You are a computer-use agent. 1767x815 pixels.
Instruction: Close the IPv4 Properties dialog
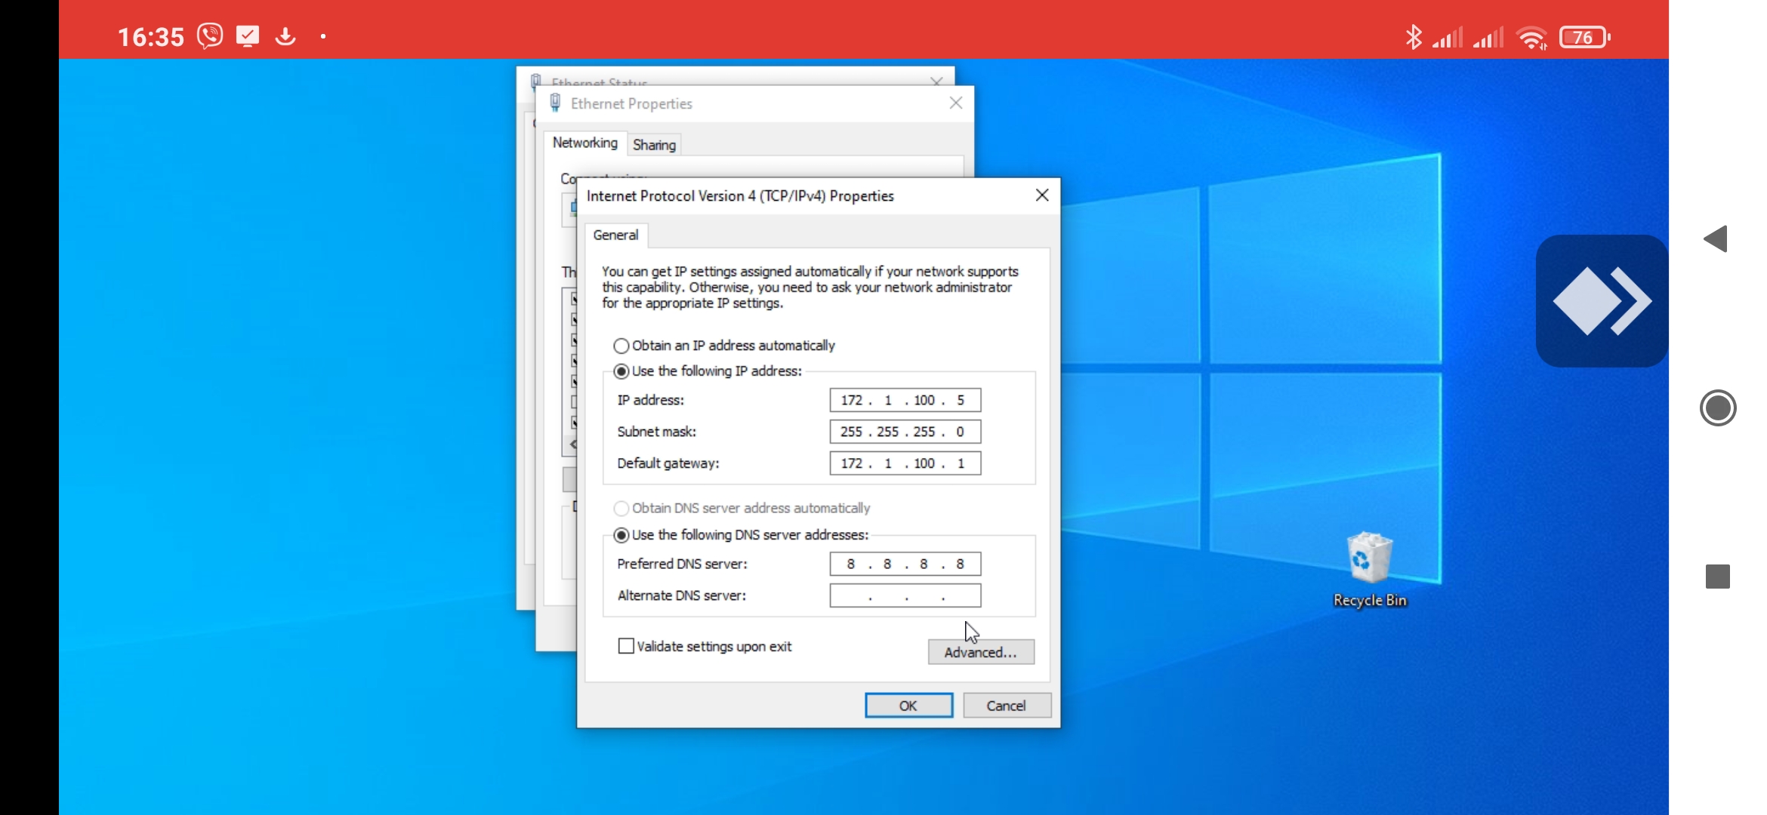(1042, 195)
